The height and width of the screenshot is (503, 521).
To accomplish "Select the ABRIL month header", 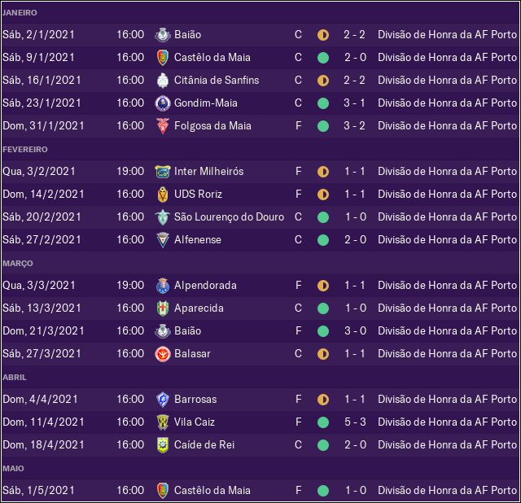I will 15,378.
